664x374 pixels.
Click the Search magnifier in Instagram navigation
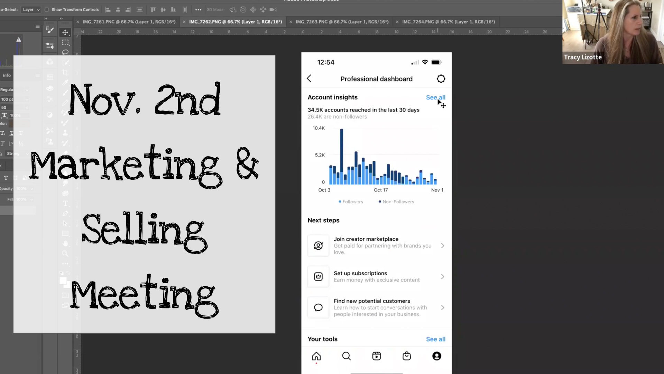tap(346, 356)
